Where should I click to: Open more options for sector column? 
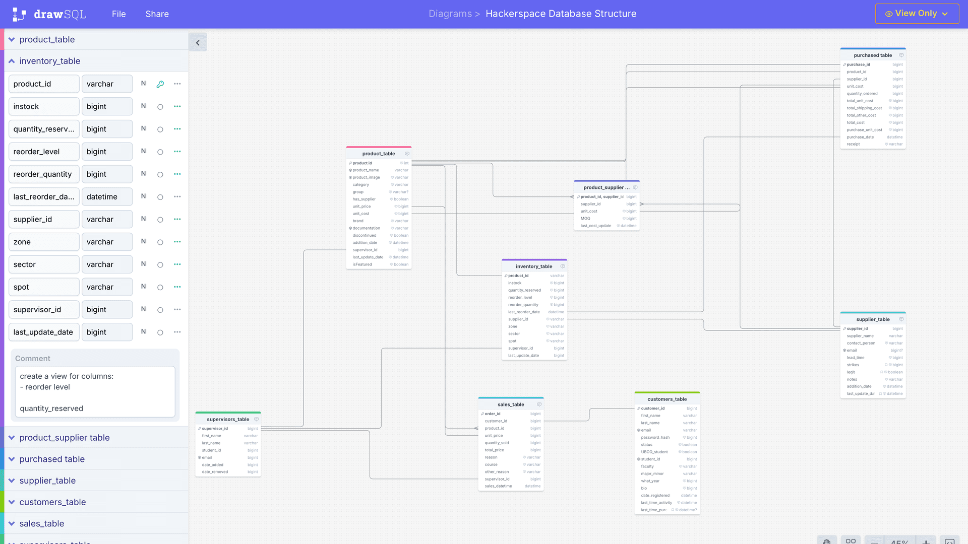(177, 264)
